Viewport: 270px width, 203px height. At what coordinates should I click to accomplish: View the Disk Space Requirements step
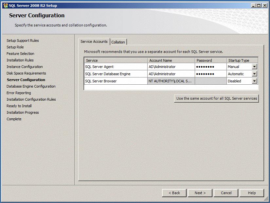(x=26, y=73)
